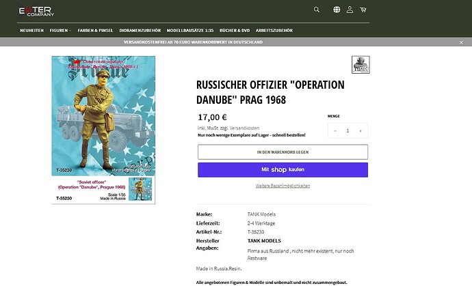Open the Dioramenzubehör menu item
Viewport: 472px width, 286px height.
(x=140, y=30)
